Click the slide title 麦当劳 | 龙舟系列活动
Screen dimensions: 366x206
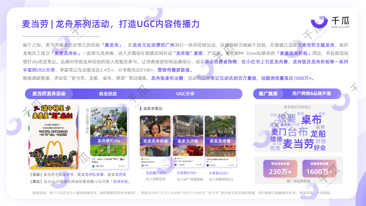[x=111, y=24]
